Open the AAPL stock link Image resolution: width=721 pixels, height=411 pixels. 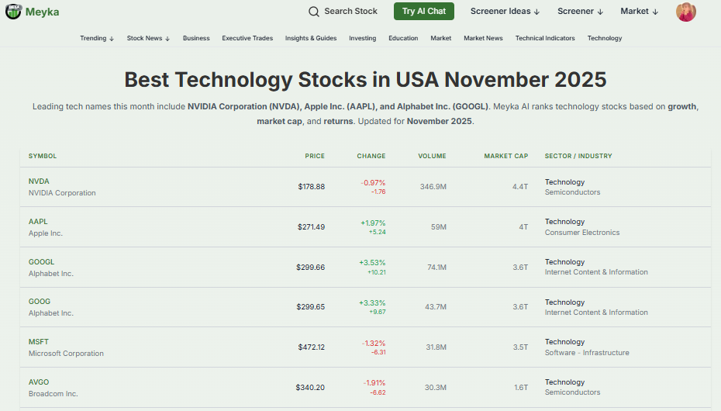38,222
